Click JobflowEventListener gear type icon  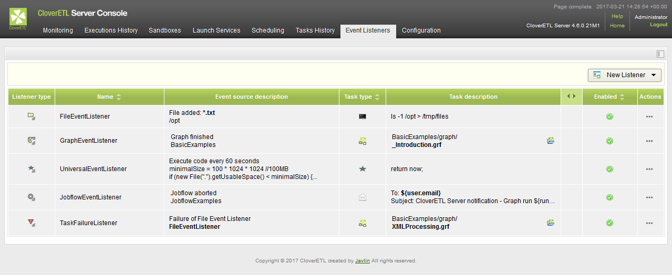pyautogui.click(x=32, y=197)
